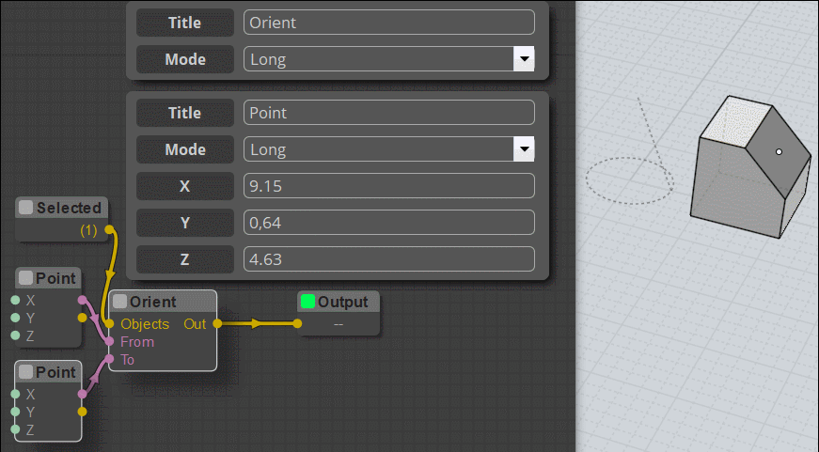Toggle the checkbox on the Orient node
Viewport: 819px width, 452px height.
(x=120, y=301)
